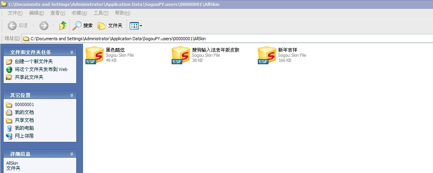Collapse the 文件和文件夹任务 panel

pyautogui.click(x=72, y=52)
